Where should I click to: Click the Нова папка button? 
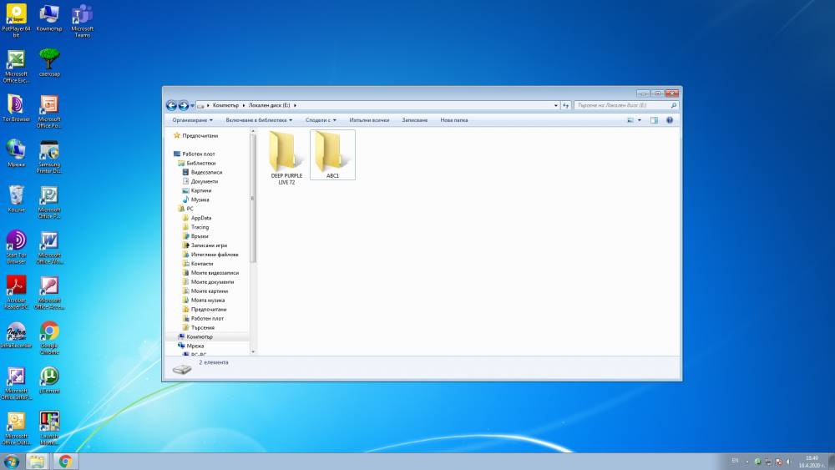tap(453, 120)
